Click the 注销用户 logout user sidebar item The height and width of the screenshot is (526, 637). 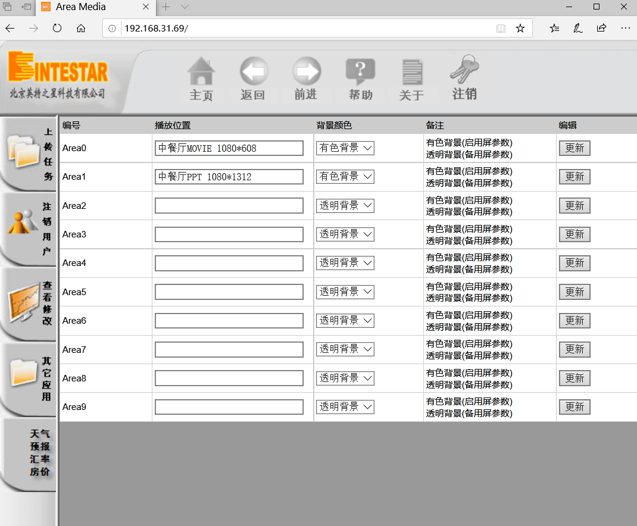pyautogui.click(x=29, y=228)
